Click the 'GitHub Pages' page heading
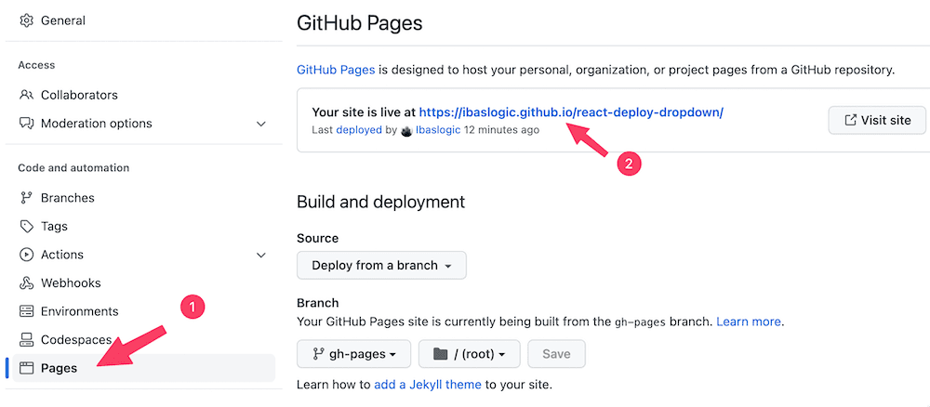This screenshot has height=407, width=930. point(359,23)
